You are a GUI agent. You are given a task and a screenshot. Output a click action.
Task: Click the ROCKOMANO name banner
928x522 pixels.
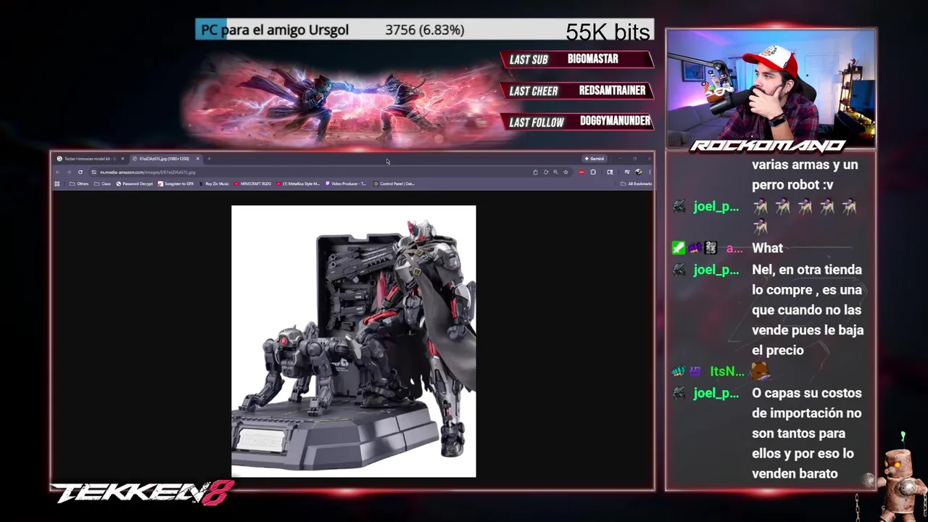[767, 146]
